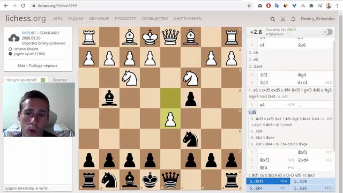Go forward in browser history
The image size is (343, 193).
(14, 6)
